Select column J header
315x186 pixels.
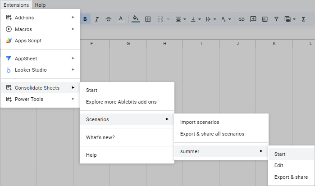point(237,44)
